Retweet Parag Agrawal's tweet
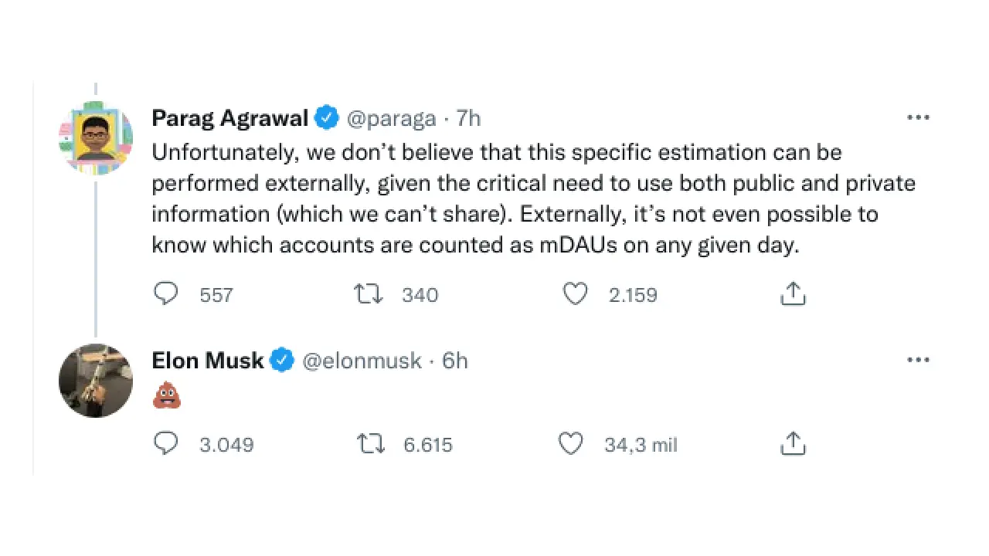Screen dimensions: 989x556 click(x=368, y=294)
